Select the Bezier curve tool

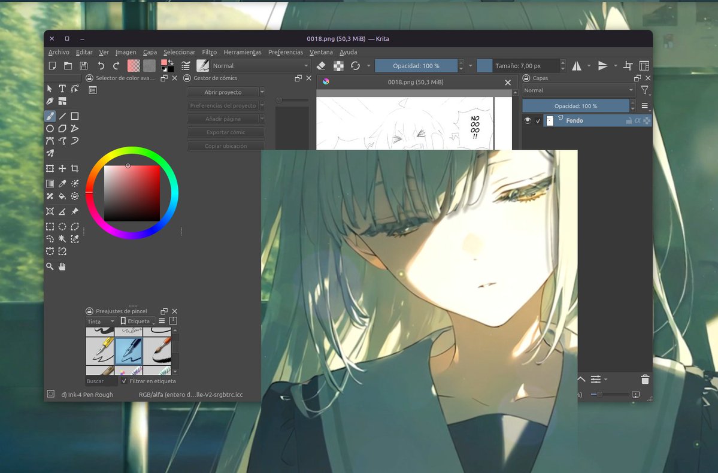(x=50, y=141)
